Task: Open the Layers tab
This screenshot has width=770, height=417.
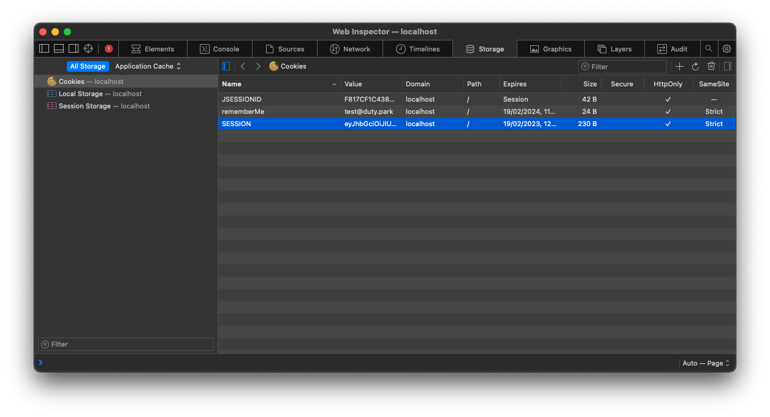Action: point(614,49)
